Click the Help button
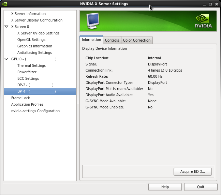221x195 pixels. [165, 187]
